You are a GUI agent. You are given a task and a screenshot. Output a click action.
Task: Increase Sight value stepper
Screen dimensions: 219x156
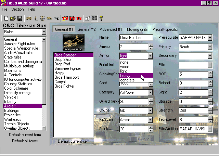pyautogui.click(x=210, y=91)
